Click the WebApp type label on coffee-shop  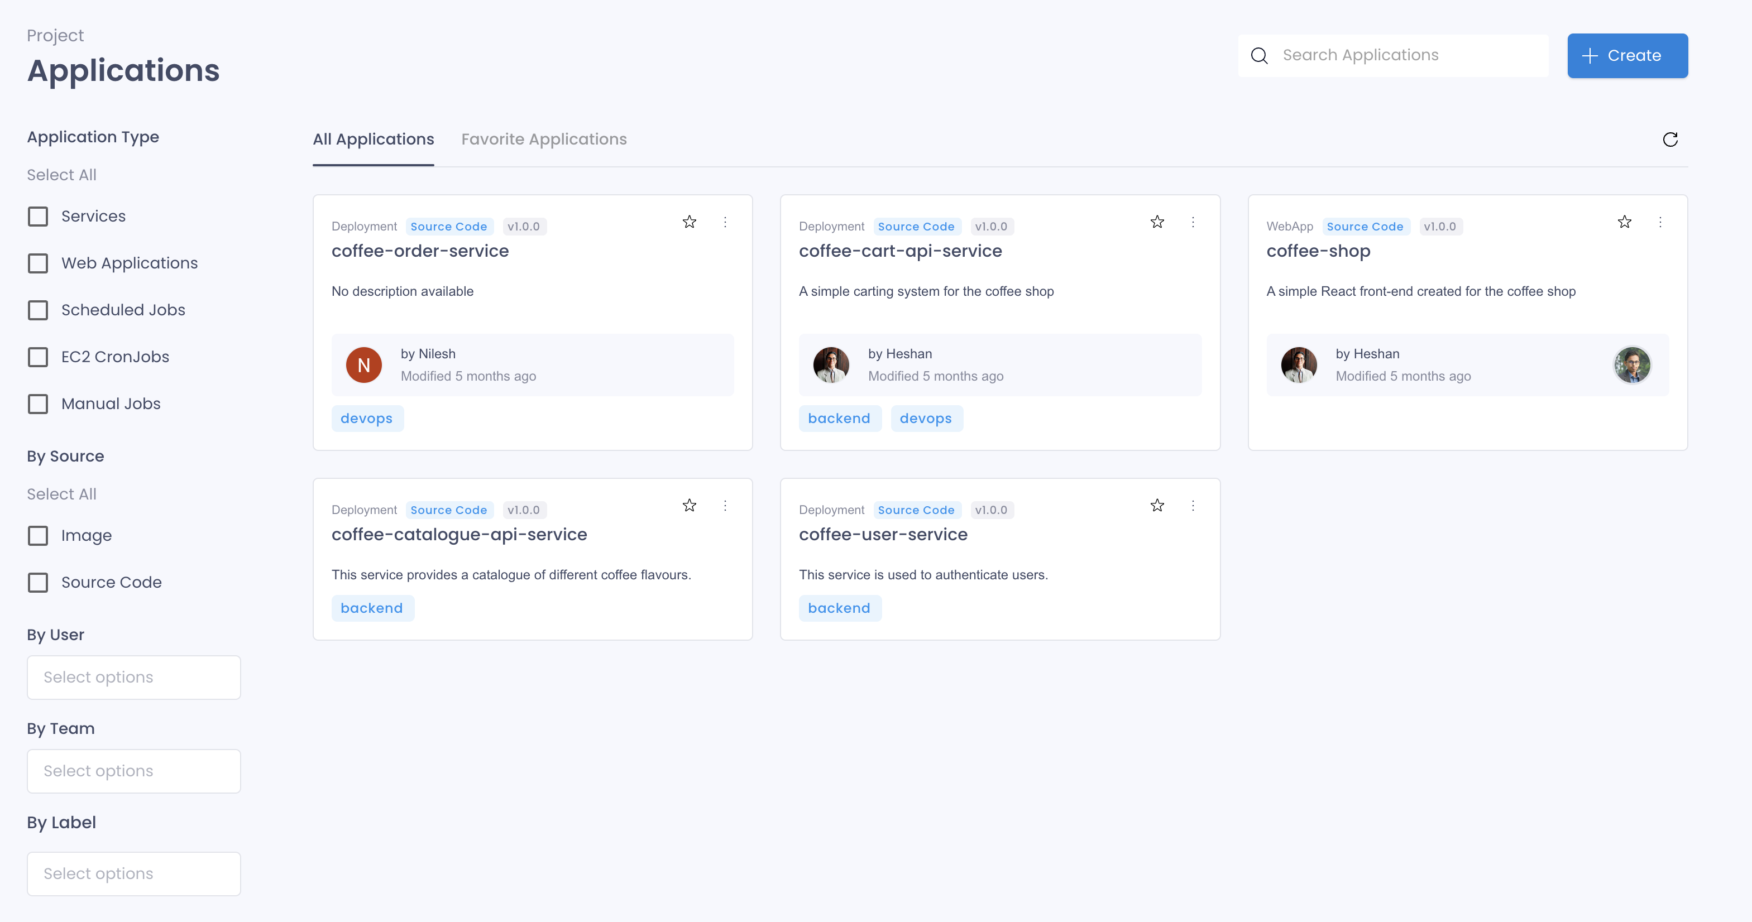[x=1290, y=227]
